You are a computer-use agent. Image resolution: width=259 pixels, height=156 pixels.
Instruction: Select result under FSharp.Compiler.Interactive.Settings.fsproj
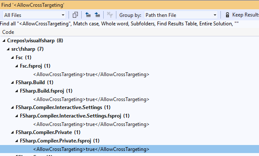[x=91, y=124]
